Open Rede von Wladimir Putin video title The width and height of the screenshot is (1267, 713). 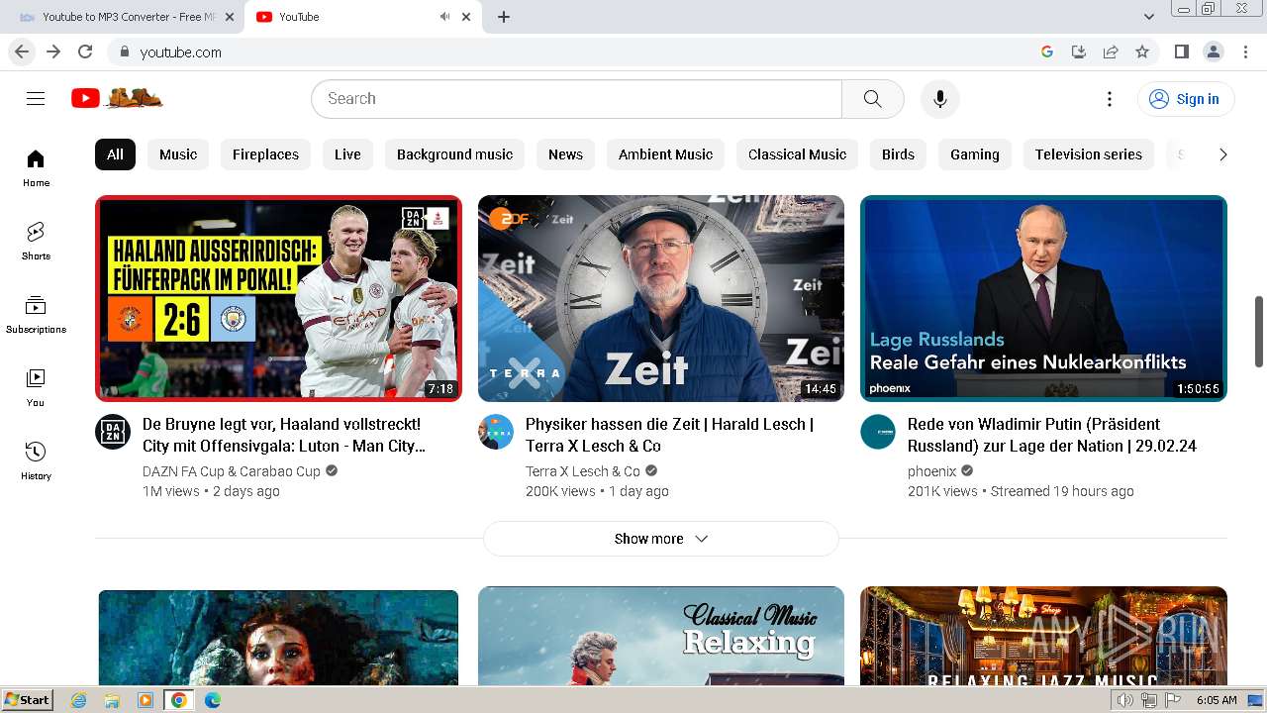point(1052,435)
